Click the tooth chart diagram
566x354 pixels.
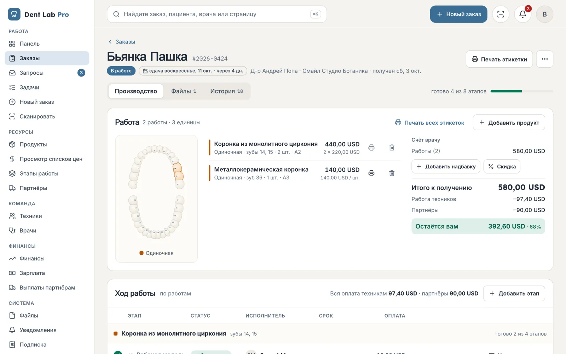(x=156, y=192)
